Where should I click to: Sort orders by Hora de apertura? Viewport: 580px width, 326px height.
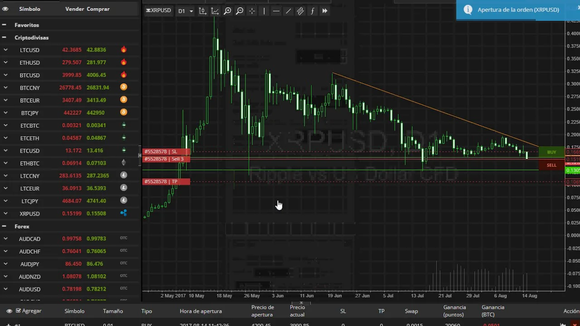pos(201,311)
